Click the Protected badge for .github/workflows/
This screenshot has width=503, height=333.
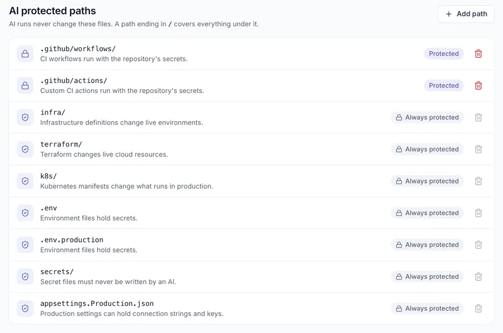(444, 53)
